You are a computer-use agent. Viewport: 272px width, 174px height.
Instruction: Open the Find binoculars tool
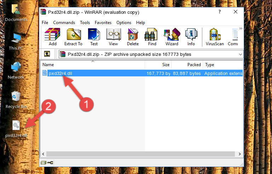[x=152, y=37]
